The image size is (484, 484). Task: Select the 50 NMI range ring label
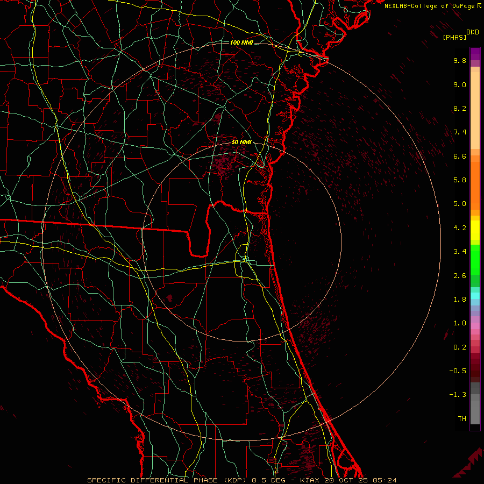point(241,143)
